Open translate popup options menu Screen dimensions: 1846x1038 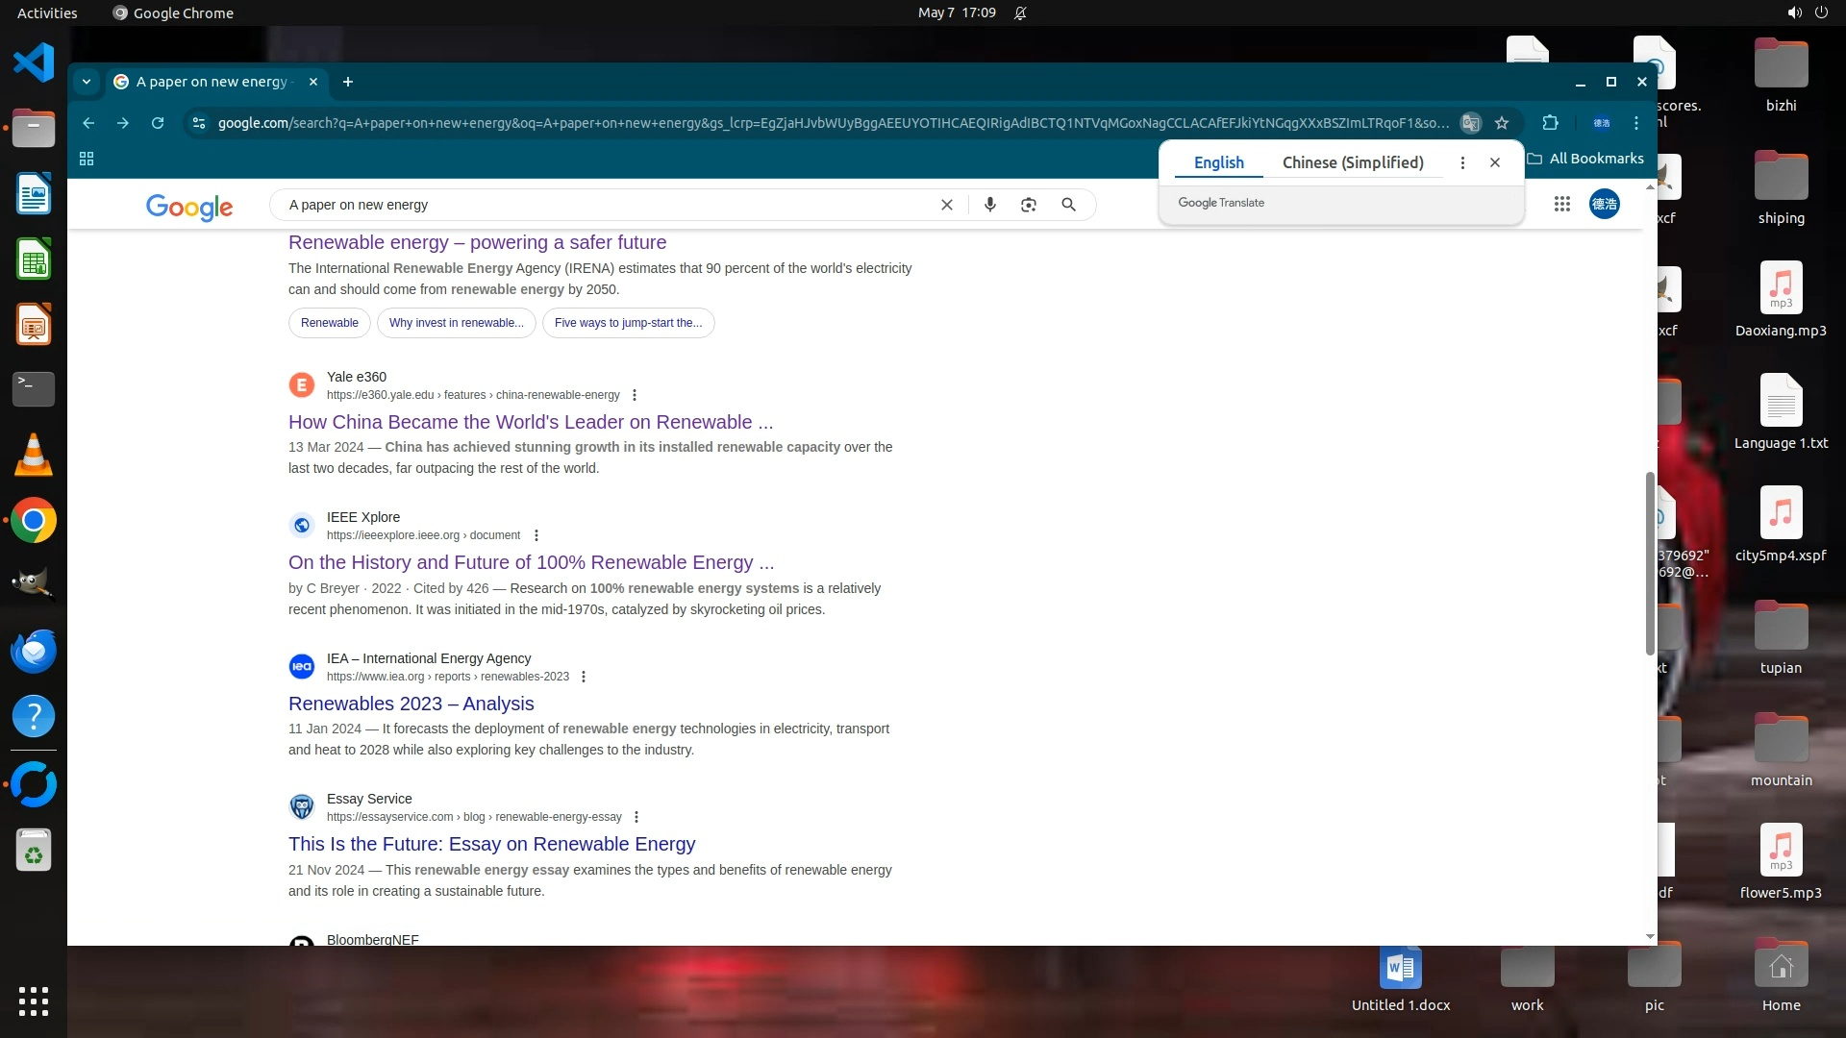(1462, 162)
